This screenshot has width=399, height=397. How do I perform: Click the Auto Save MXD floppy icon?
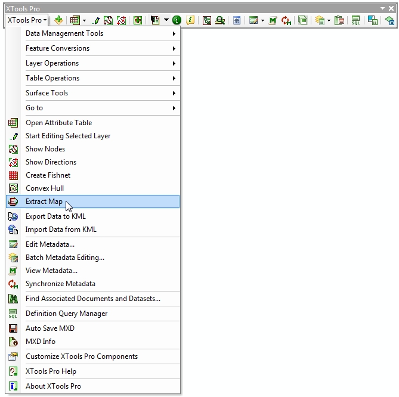coord(13,328)
